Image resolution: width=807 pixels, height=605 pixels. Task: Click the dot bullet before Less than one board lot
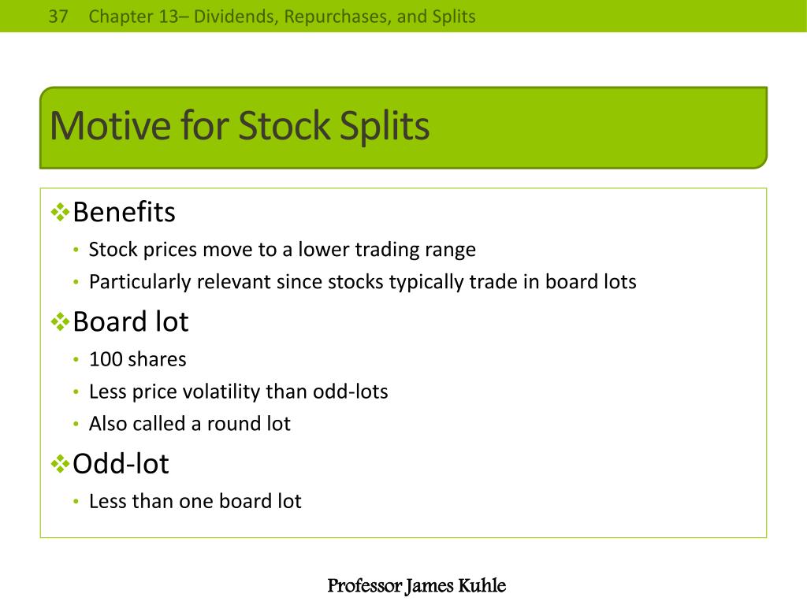tap(76, 502)
